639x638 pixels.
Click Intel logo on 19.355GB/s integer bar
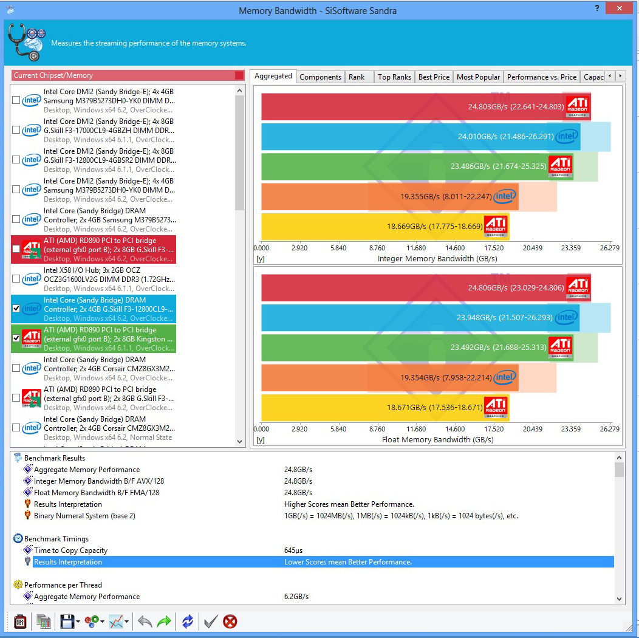coord(505,196)
